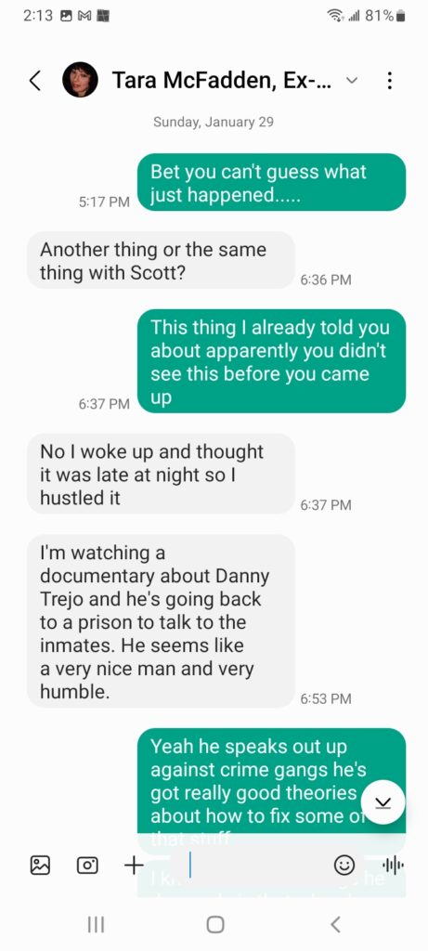This screenshot has width=428, height=951.
Task: Tap the back arrow in conversation header
Action: (x=35, y=80)
